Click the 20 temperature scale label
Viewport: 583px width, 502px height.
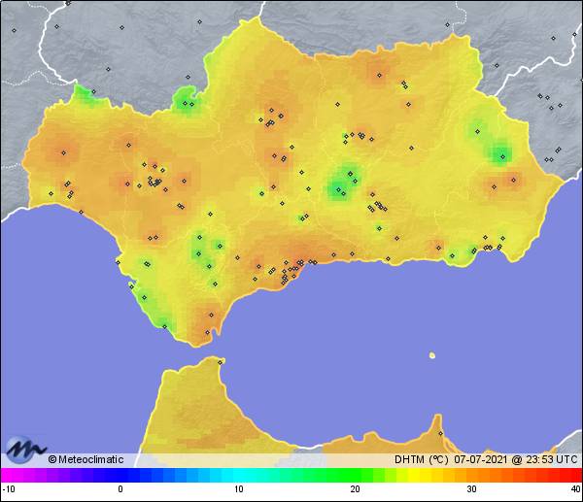[355, 489]
